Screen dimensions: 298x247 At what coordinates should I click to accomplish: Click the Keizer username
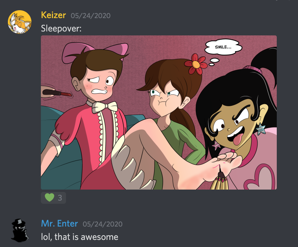[x=53, y=15]
